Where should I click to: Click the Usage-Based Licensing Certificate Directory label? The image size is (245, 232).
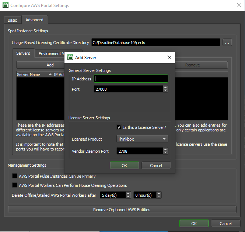click(x=50, y=43)
